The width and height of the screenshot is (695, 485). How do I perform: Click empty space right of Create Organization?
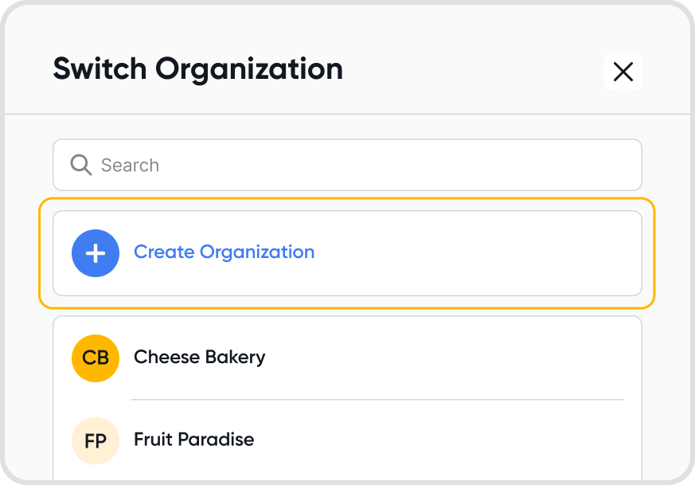(478, 253)
